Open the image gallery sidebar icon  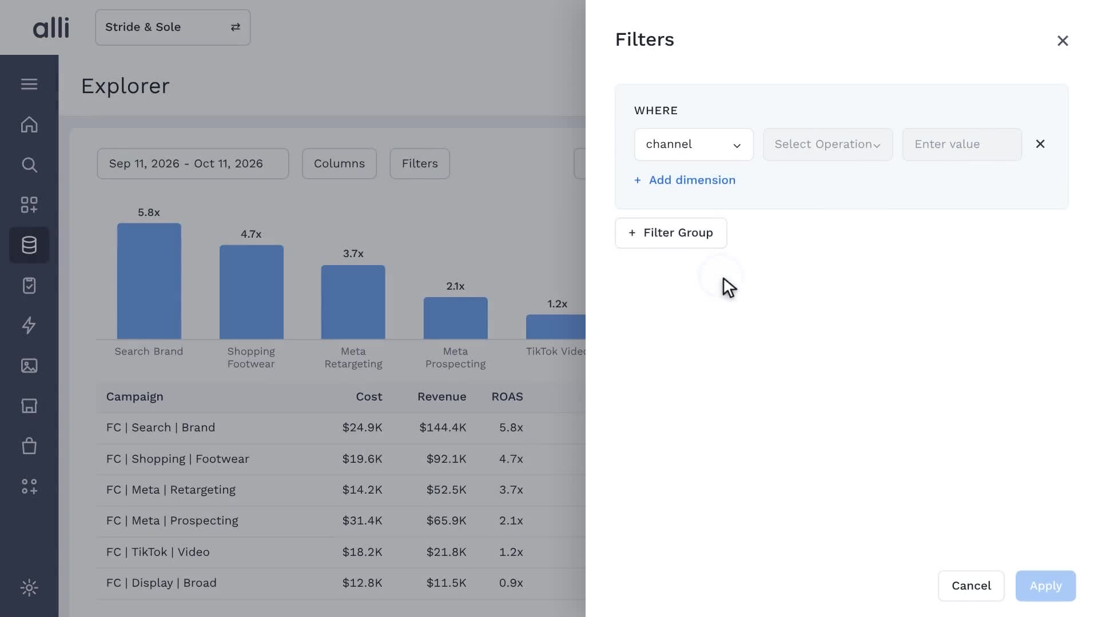pyautogui.click(x=29, y=366)
